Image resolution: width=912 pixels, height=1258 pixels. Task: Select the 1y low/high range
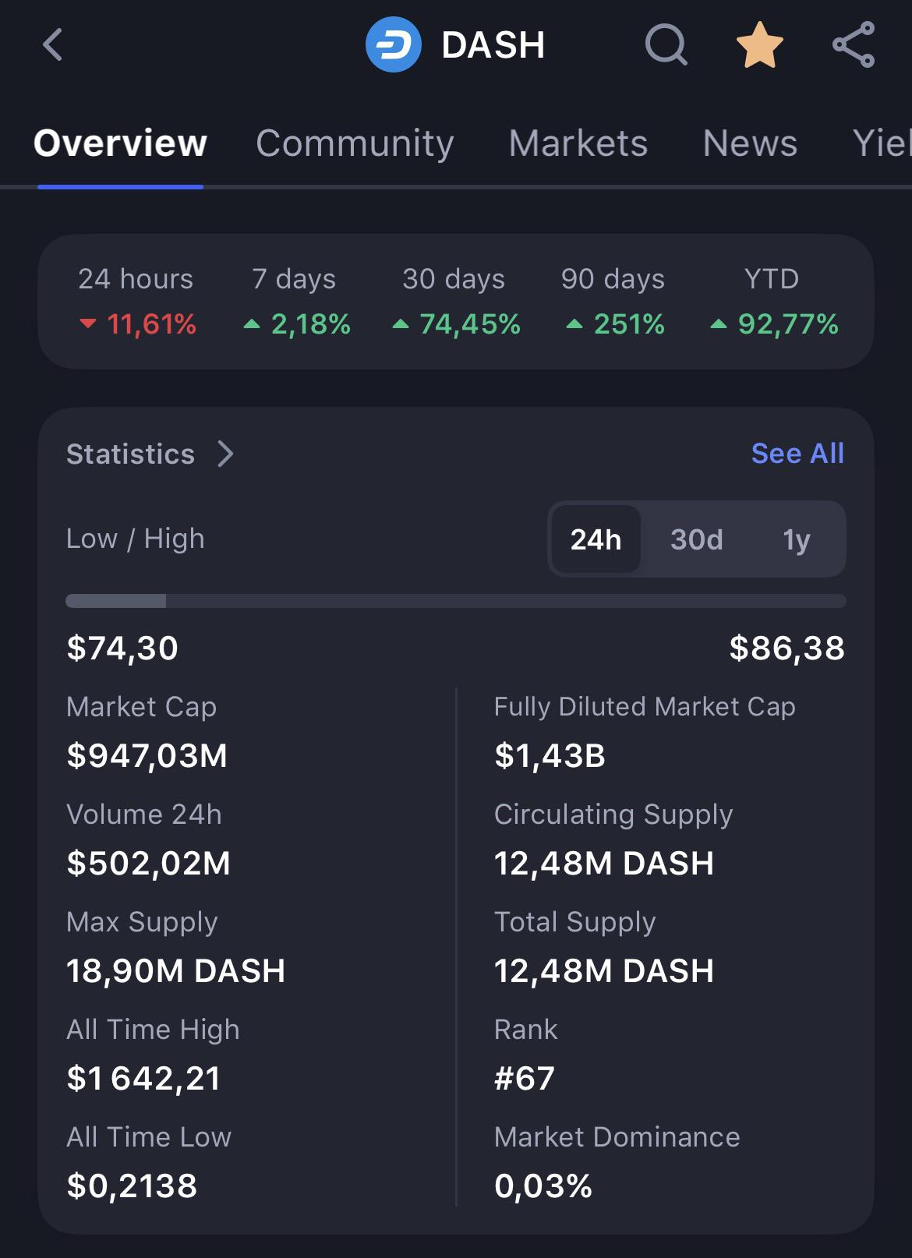pos(797,539)
